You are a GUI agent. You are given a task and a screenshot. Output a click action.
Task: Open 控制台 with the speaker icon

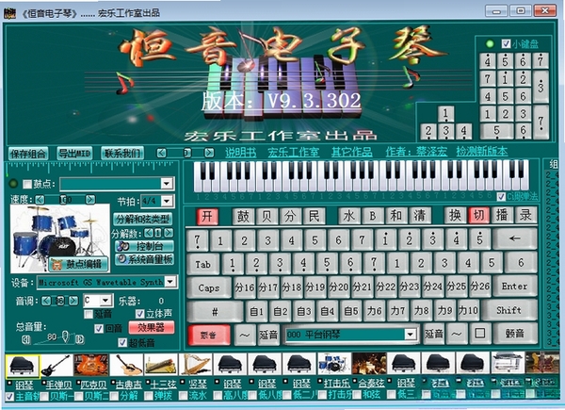(144, 246)
